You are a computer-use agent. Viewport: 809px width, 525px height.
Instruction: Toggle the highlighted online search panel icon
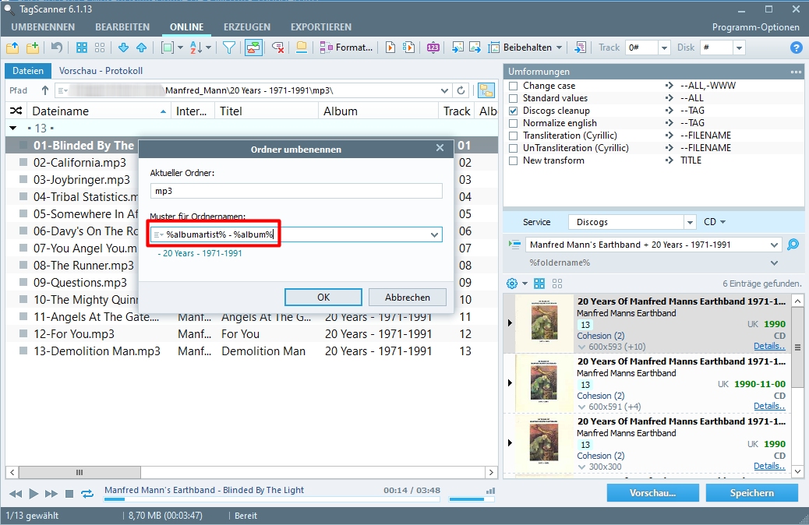click(x=253, y=48)
